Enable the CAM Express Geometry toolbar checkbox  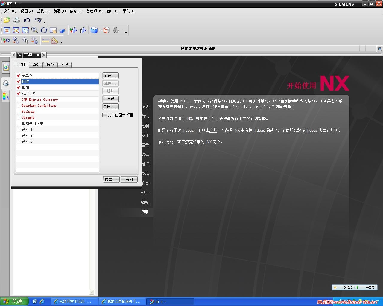19,100
